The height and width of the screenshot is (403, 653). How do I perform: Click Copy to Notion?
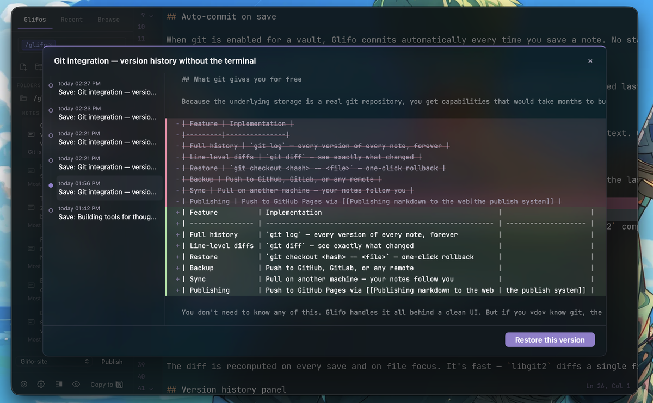106,385
